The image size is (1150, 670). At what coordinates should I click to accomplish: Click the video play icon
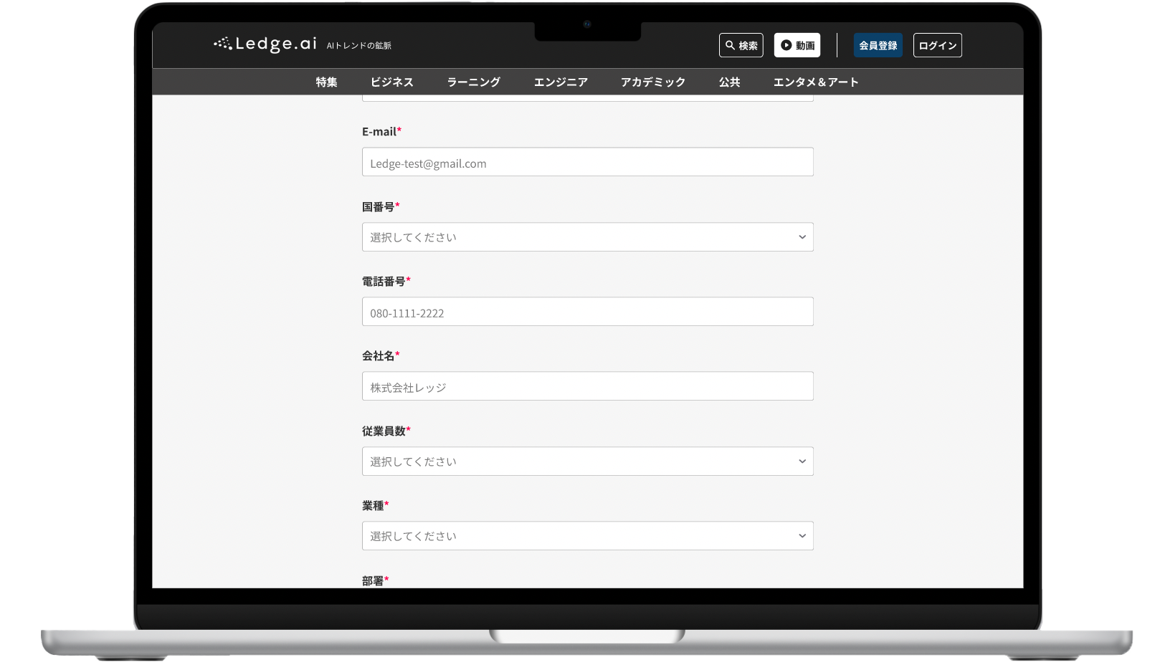(787, 45)
